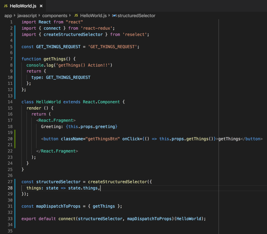The width and height of the screenshot is (267, 234).
Task: Click line number 33 in the gutter
Action: click(10, 219)
